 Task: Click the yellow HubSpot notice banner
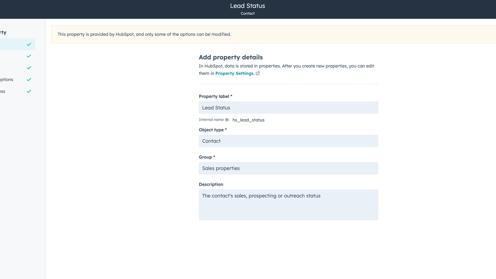click(273, 34)
